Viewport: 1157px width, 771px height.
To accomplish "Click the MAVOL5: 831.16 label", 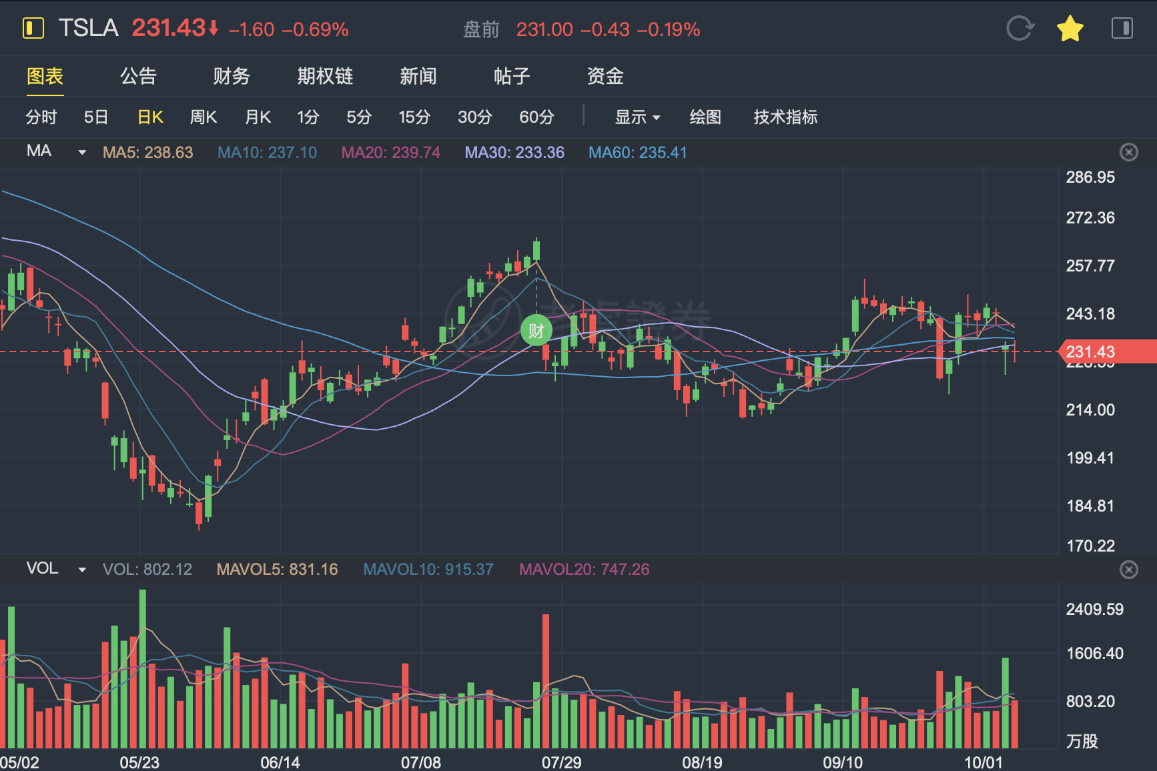I will 277,570.
